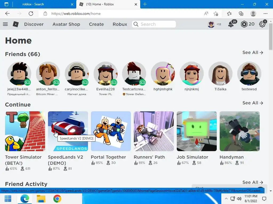Screen dimensions: 273x204
Task: Open Portal Together game thumbnail
Action: (x=111, y=131)
